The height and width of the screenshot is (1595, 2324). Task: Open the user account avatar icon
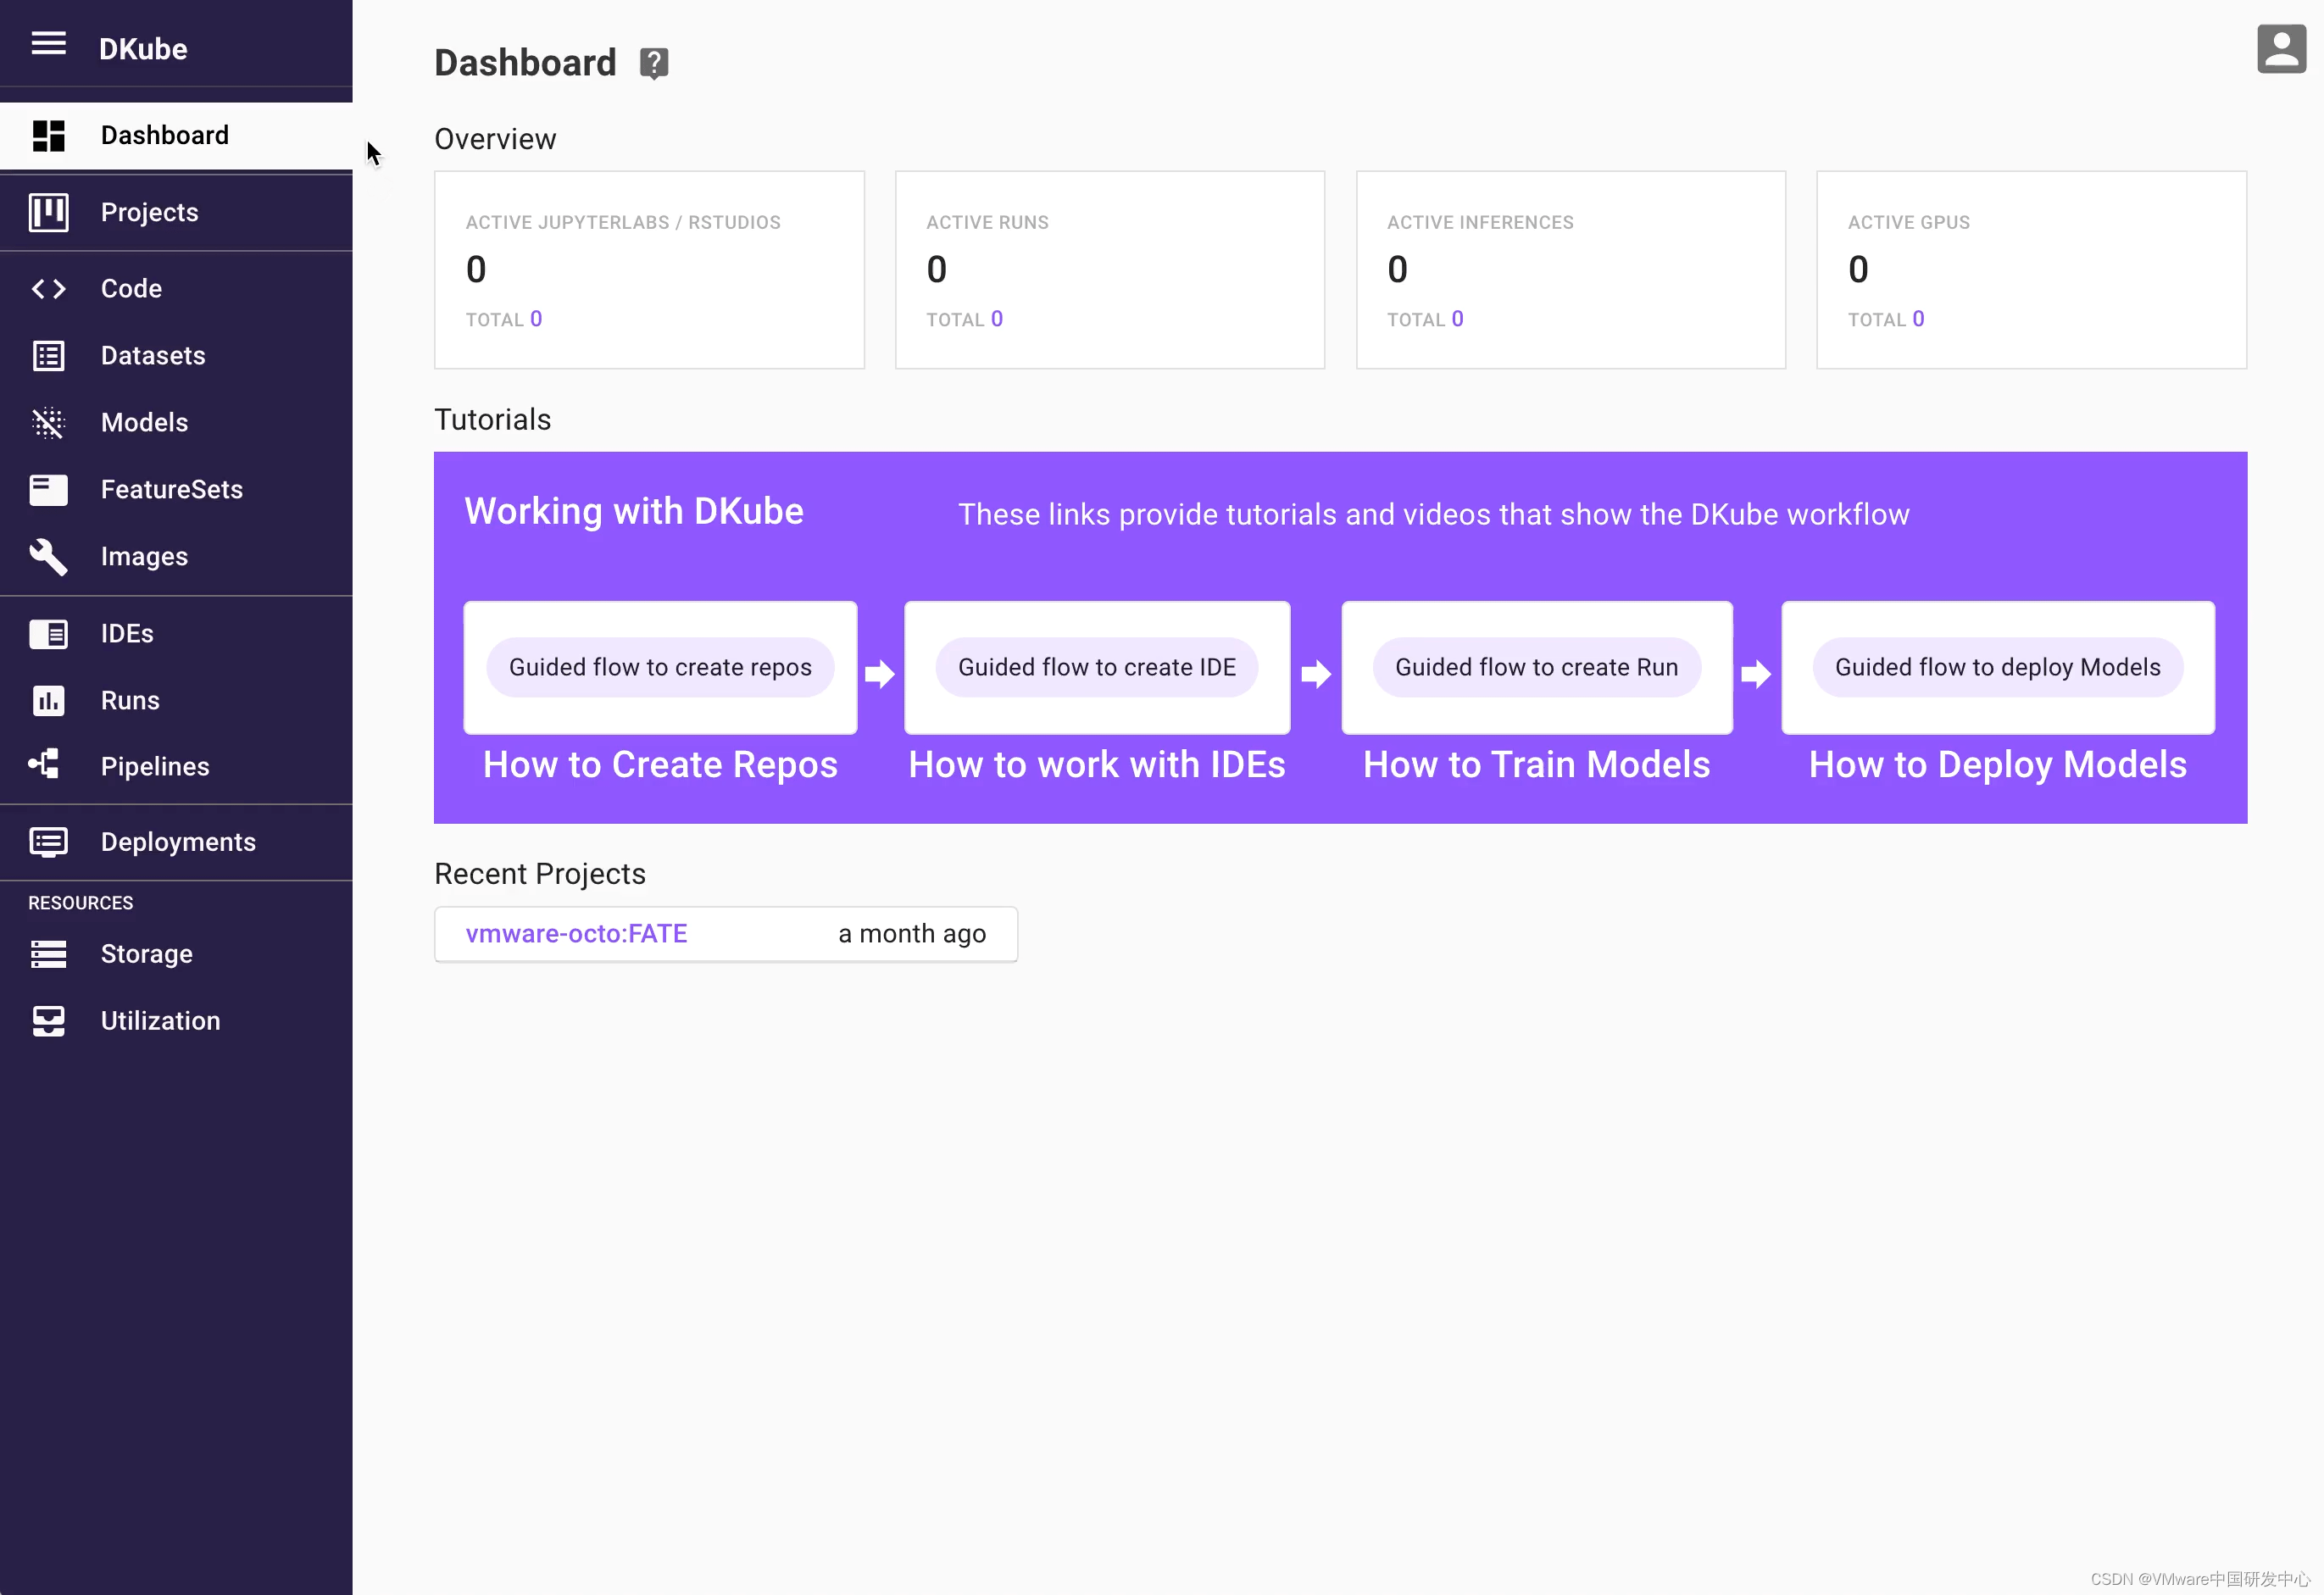pyautogui.click(x=2282, y=49)
